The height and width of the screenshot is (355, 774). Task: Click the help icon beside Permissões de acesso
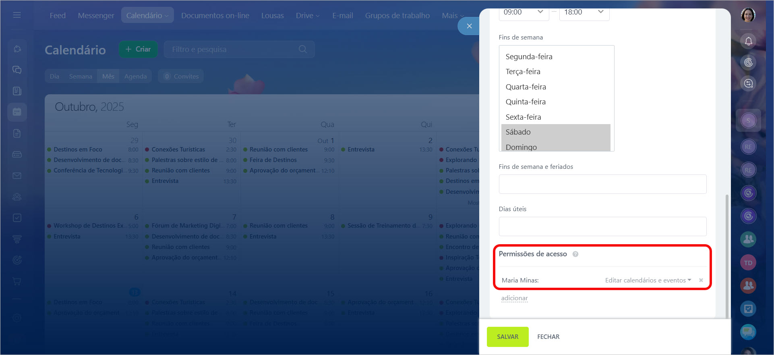coord(575,254)
